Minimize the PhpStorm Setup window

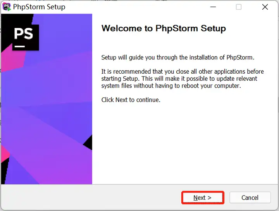(x=213, y=7)
